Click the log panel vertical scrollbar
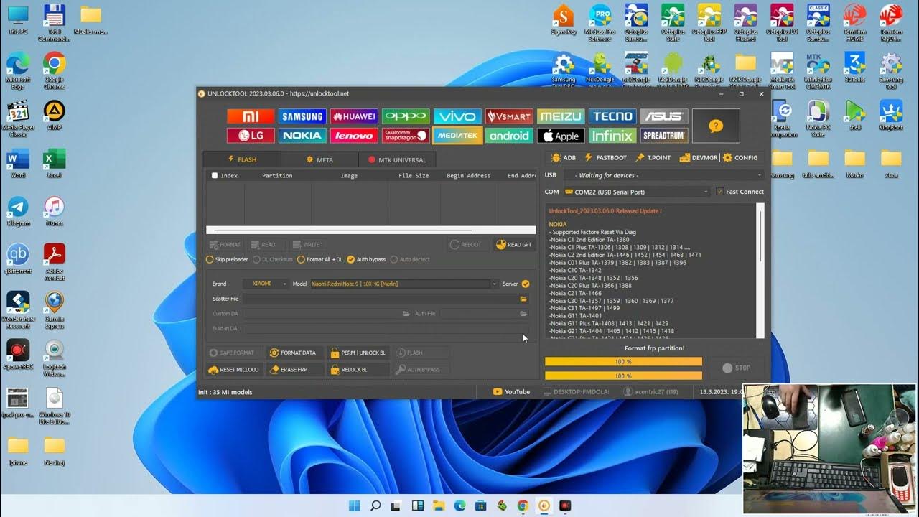The height and width of the screenshot is (517, 919). click(x=761, y=271)
